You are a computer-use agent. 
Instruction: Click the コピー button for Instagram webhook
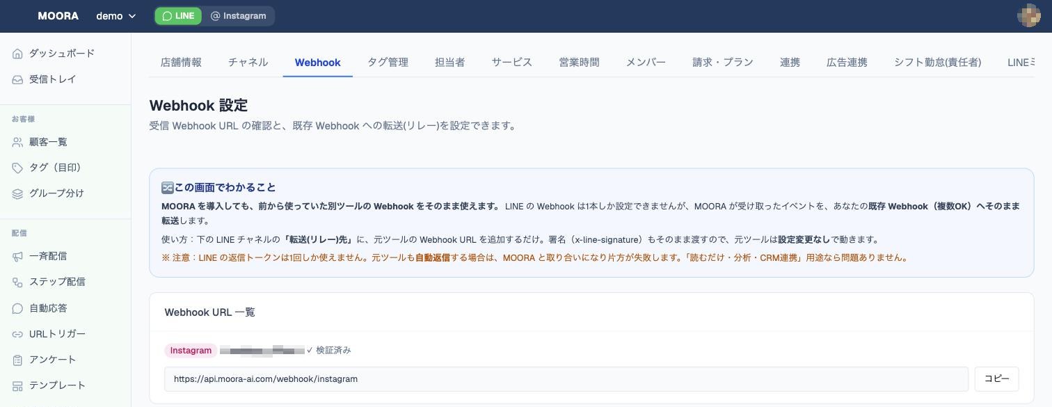point(996,379)
